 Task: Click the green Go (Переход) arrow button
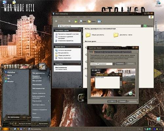point(145,26)
